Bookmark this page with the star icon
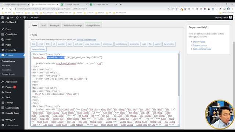 coord(177,9)
